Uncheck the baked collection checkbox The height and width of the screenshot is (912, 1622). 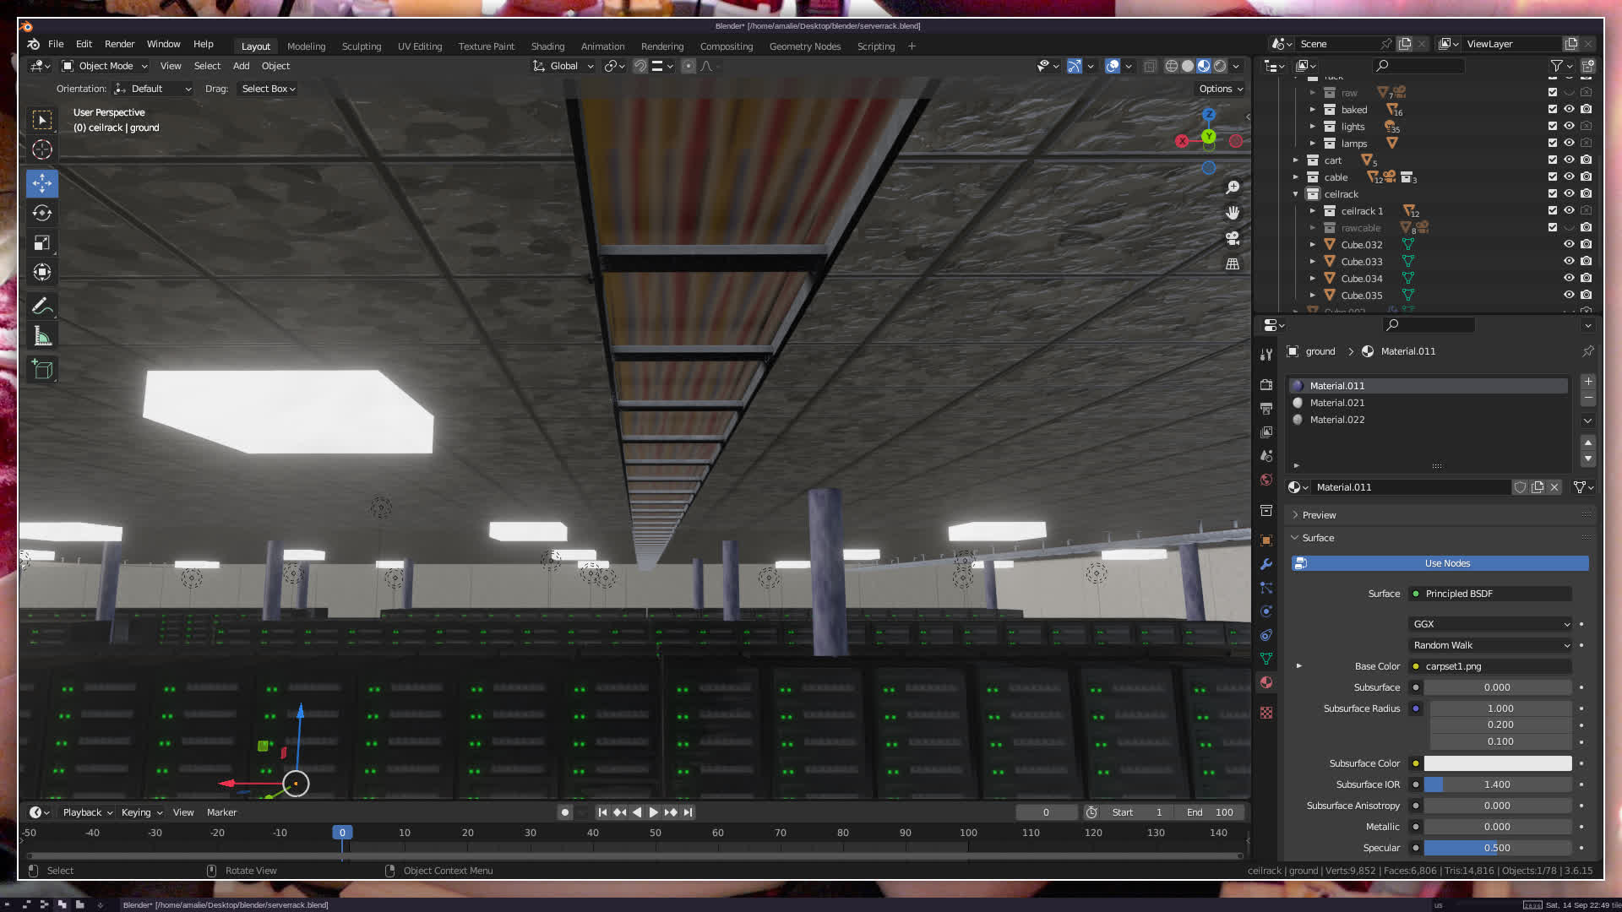tap(1552, 110)
